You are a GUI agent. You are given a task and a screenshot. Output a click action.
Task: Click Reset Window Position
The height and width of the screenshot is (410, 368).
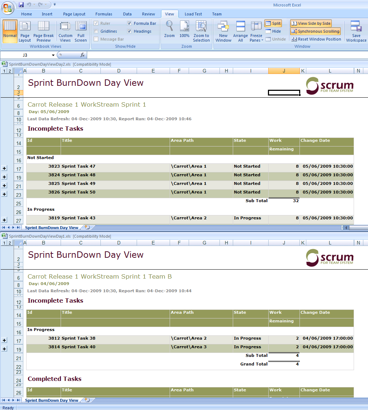(x=316, y=39)
